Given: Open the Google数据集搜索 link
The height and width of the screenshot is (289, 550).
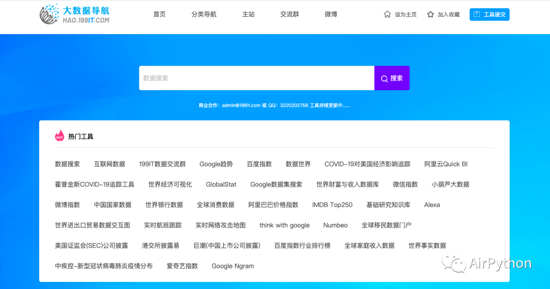Looking at the screenshot, I should tap(276, 185).
